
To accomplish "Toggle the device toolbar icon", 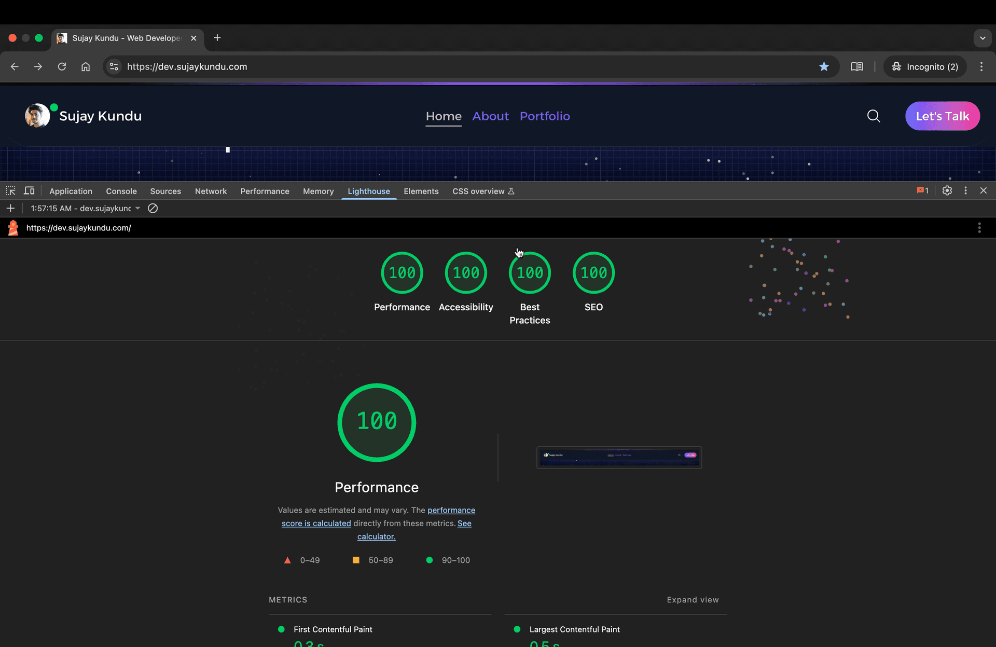I will click(x=29, y=191).
